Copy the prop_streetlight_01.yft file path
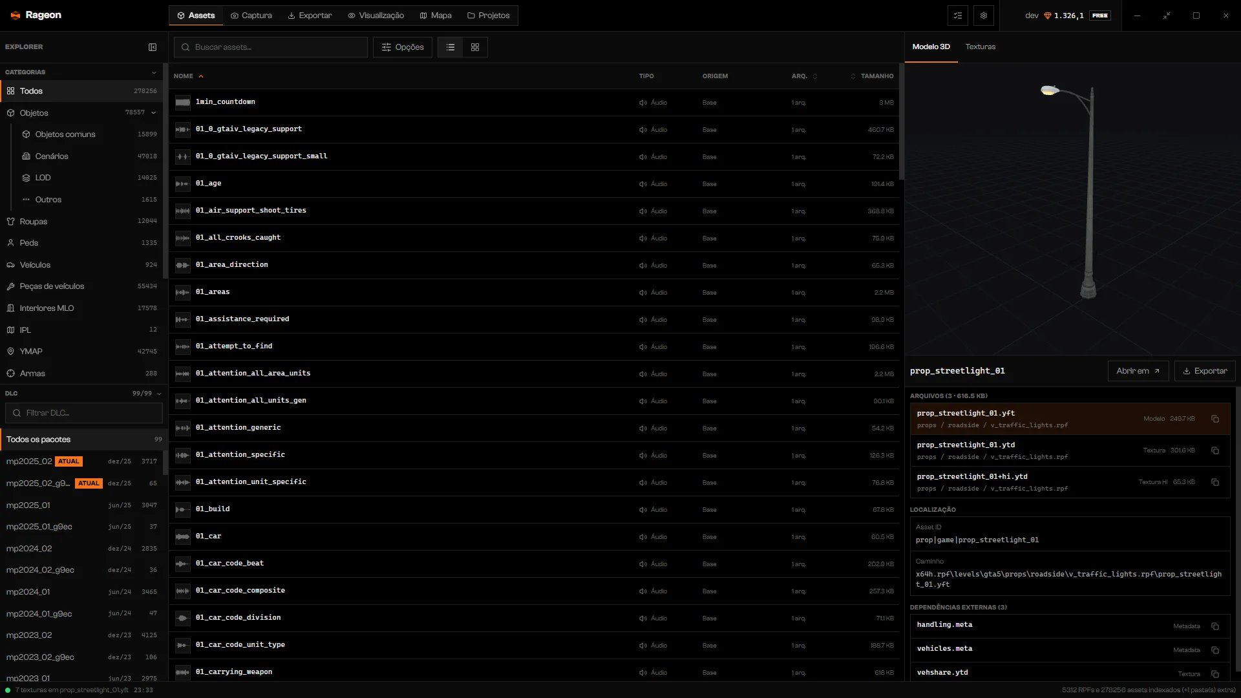 tap(1215, 419)
